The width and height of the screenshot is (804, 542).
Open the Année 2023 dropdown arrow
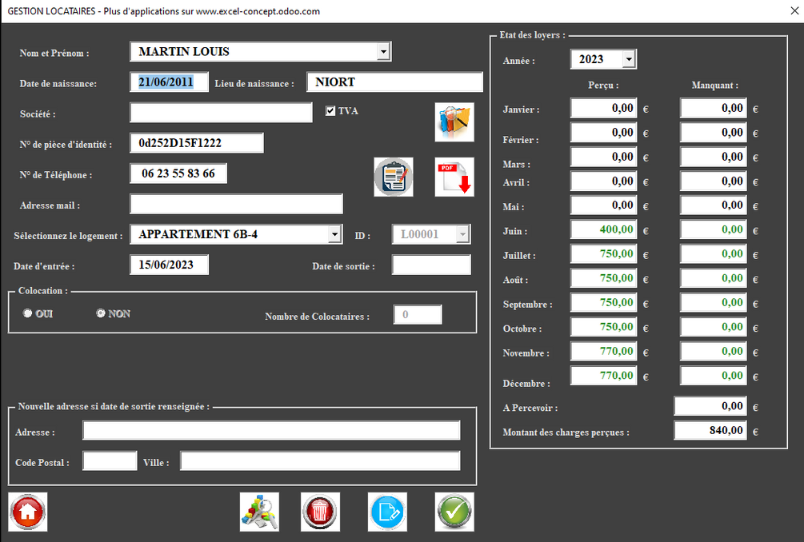[x=629, y=59]
